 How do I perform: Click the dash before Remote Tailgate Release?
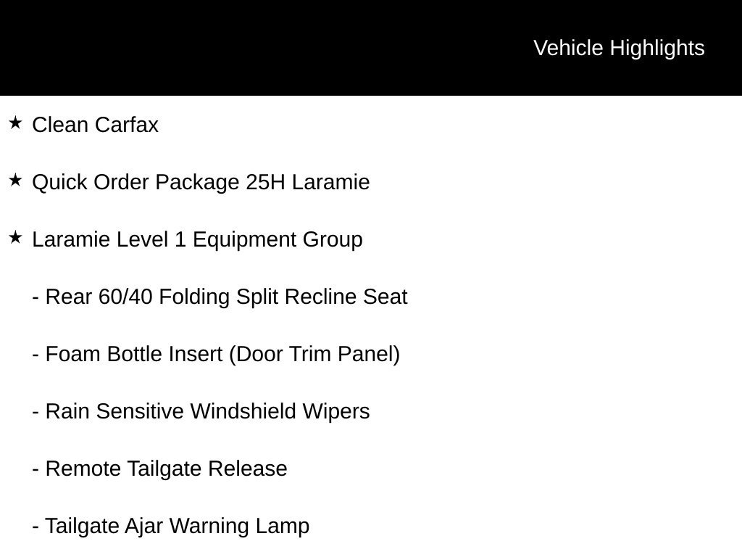36,469
